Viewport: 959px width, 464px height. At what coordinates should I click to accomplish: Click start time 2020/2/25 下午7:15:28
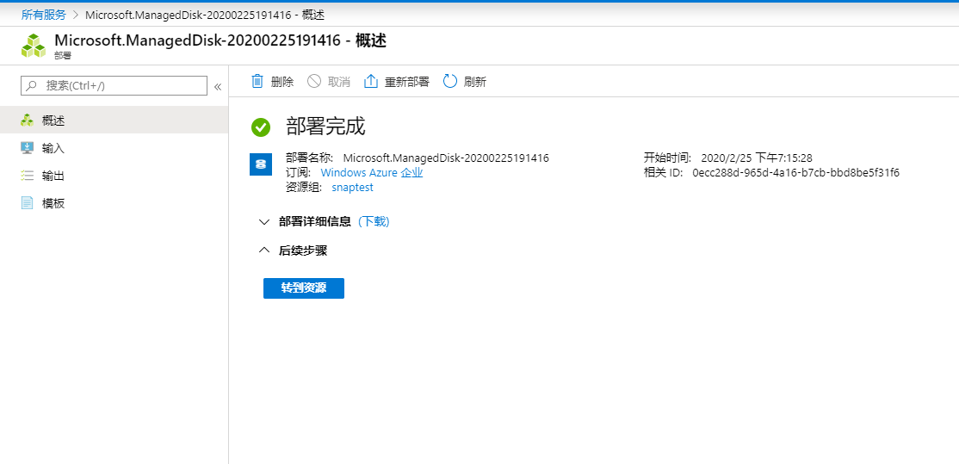pyautogui.click(x=757, y=158)
